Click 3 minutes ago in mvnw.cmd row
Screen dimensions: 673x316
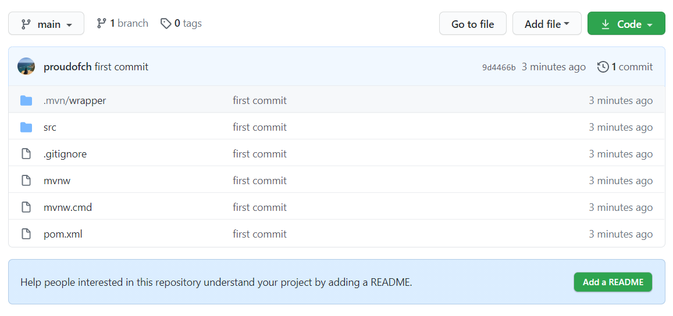tap(621, 207)
